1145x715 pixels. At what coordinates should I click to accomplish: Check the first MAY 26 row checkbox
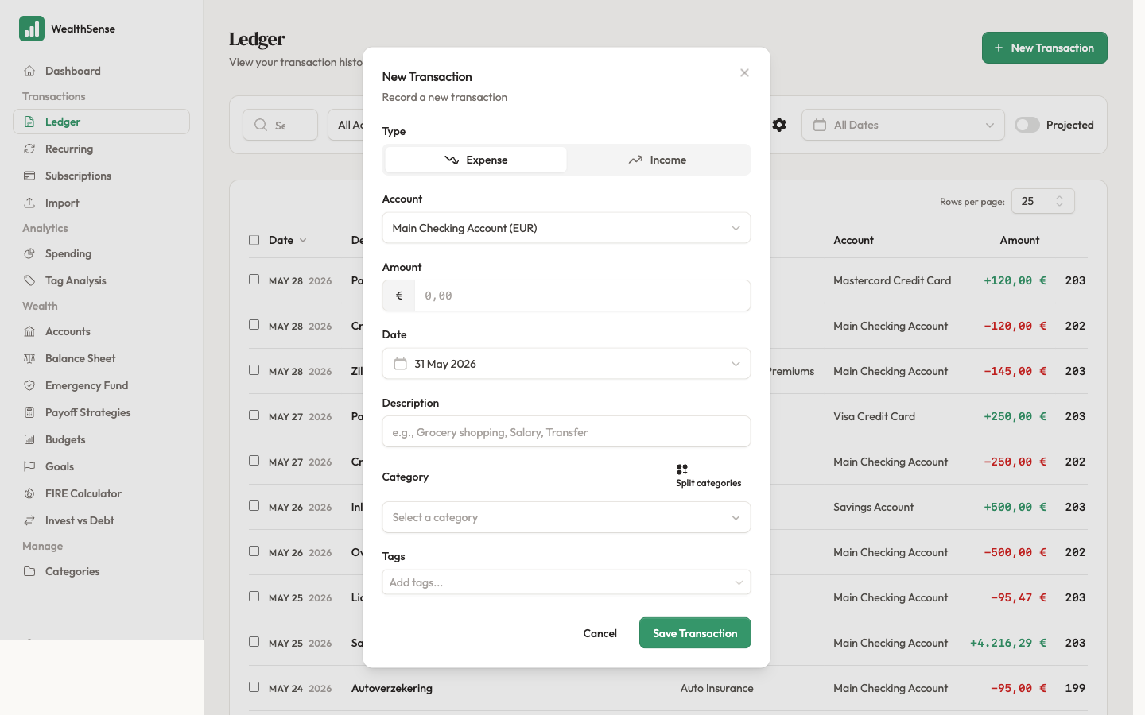(254, 506)
